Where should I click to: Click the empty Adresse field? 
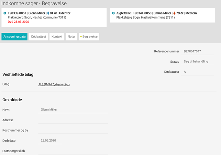pos(73,120)
